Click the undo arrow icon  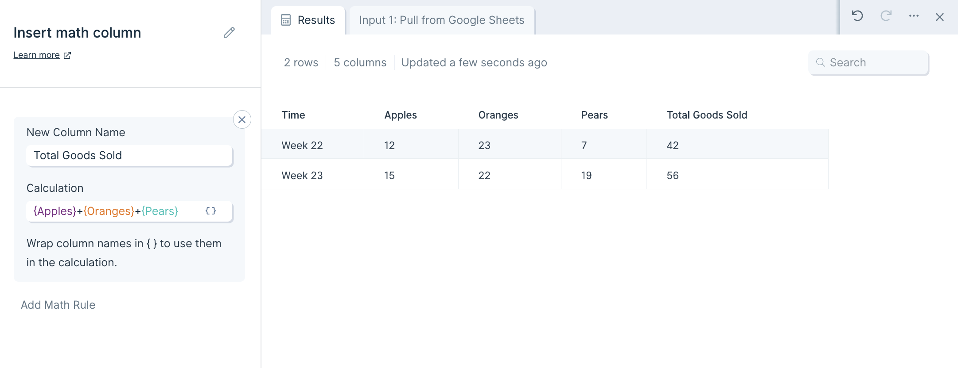(857, 16)
